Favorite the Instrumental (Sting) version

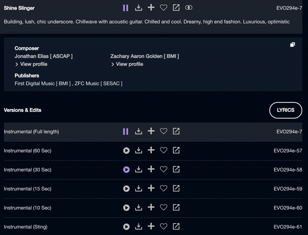163,227
